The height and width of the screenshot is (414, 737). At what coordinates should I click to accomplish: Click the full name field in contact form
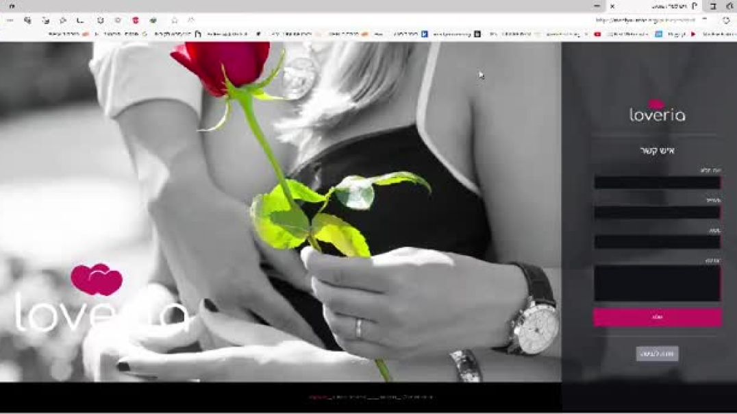pyautogui.click(x=657, y=182)
